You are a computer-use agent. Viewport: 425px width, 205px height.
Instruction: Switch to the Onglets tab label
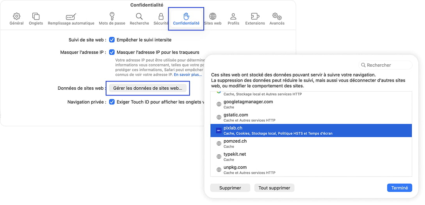pyautogui.click(x=36, y=23)
